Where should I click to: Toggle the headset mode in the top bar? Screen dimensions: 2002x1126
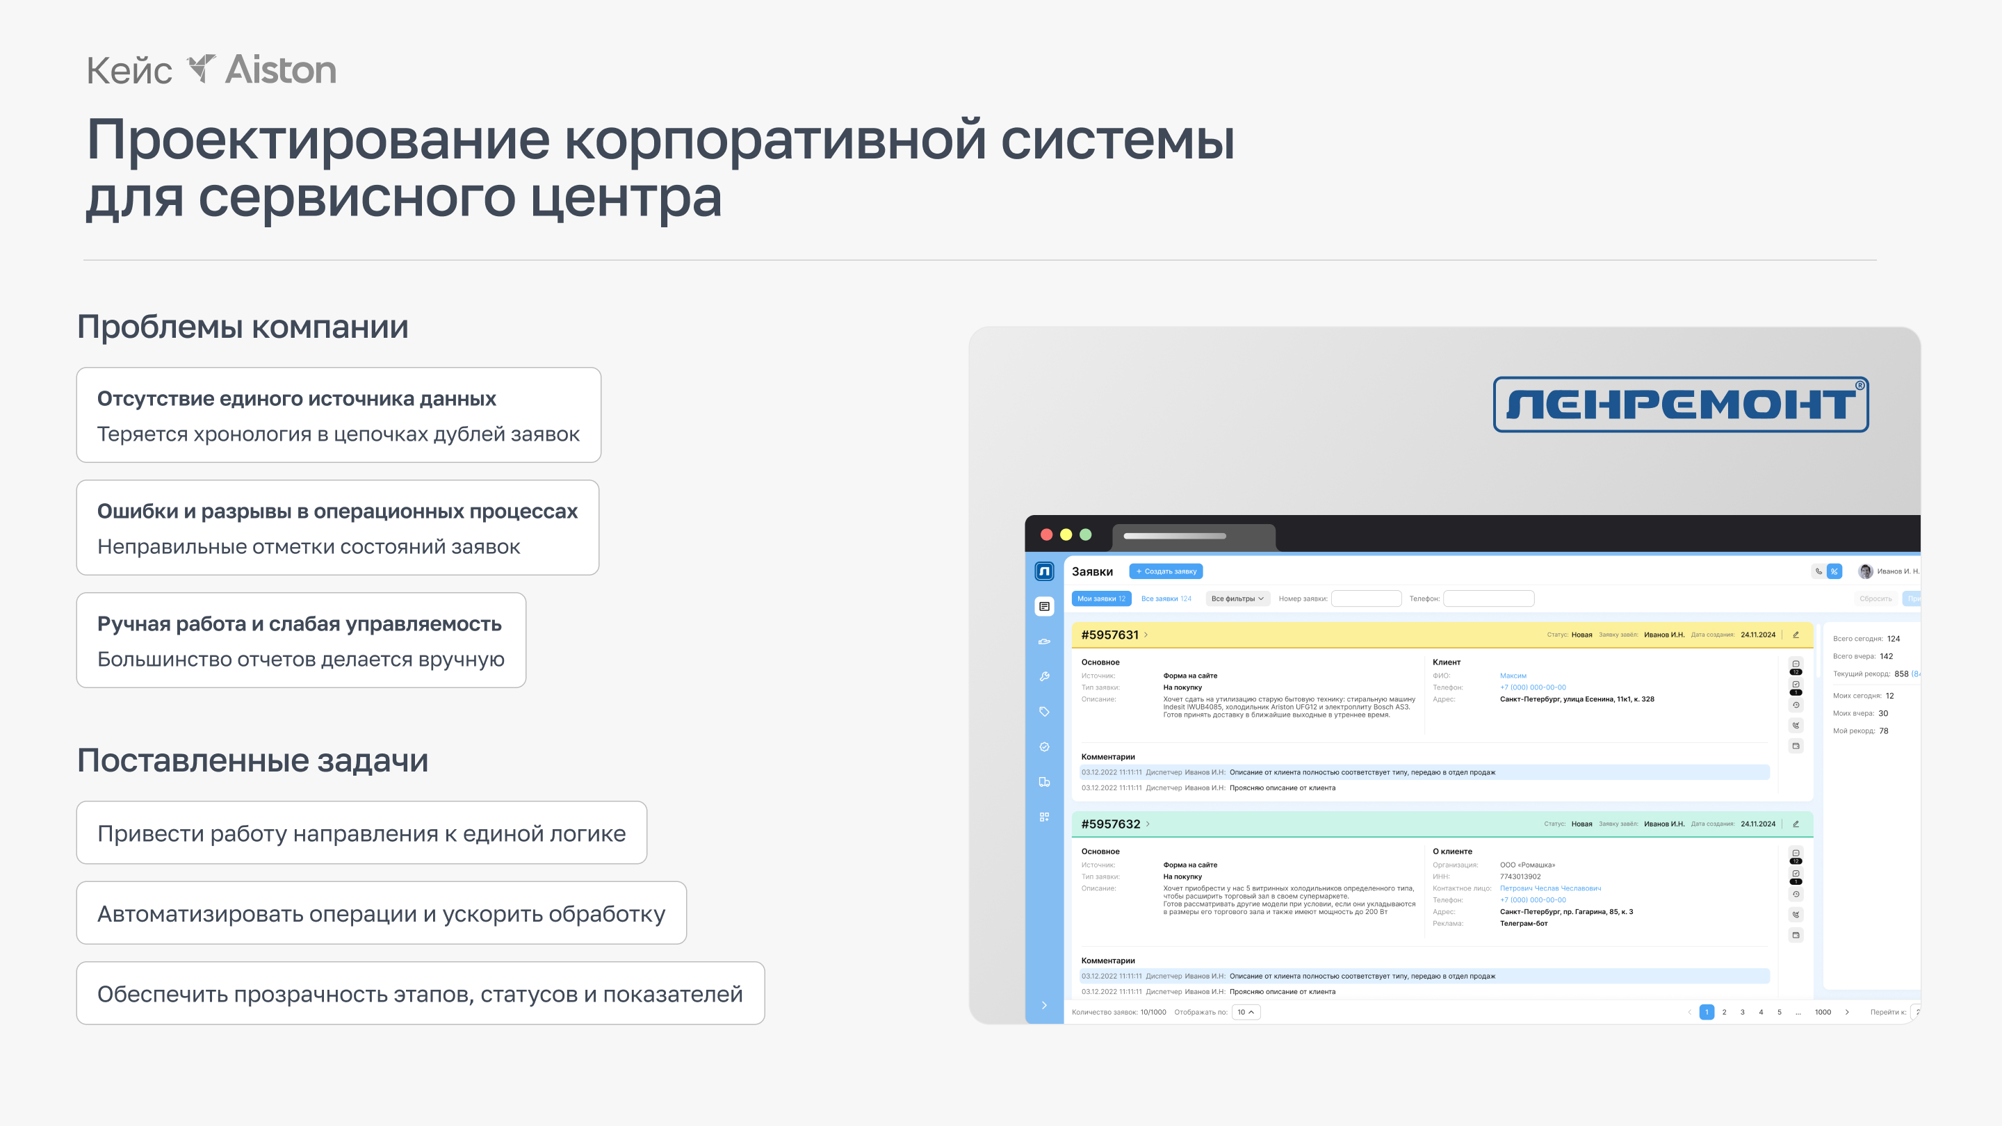(1834, 571)
